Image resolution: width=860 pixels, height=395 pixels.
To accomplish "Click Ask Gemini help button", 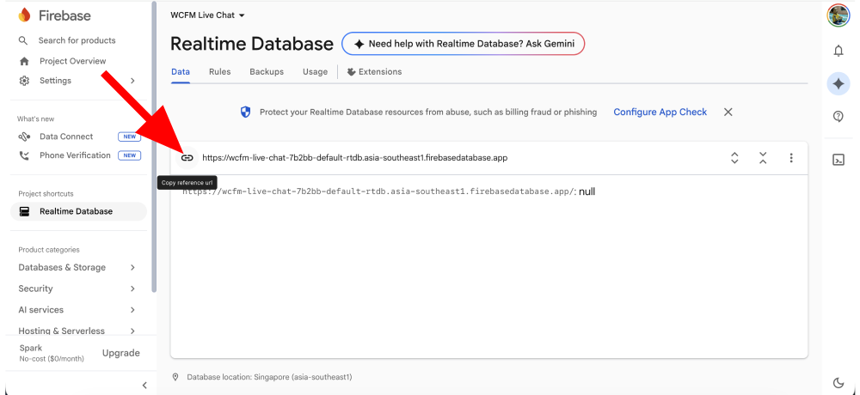I will pyautogui.click(x=463, y=44).
